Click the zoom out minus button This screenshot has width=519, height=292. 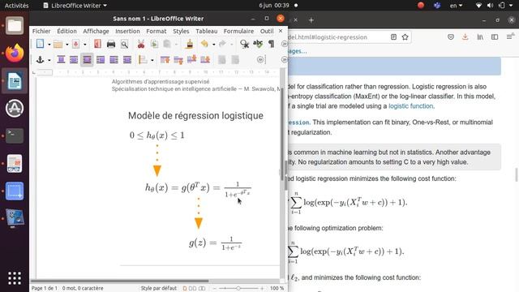(214, 289)
